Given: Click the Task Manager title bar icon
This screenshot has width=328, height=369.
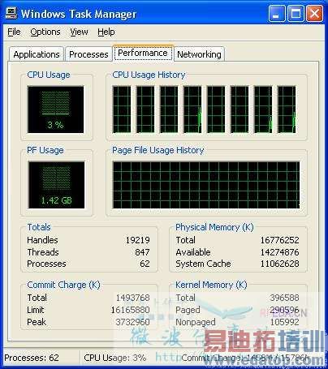Looking at the screenshot, I should pos(11,13).
